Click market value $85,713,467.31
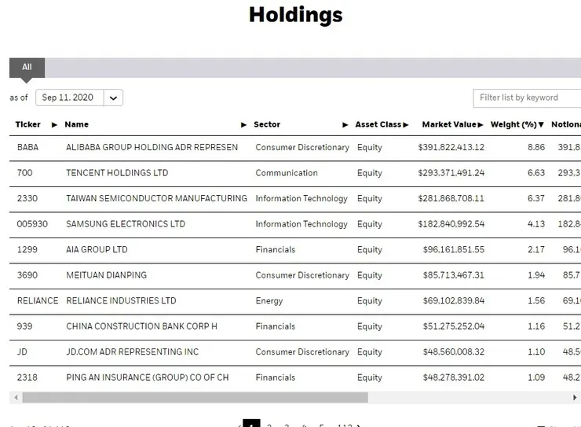The height and width of the screenshot is (427, 581). pyautogui.click(x=454, y=275)
